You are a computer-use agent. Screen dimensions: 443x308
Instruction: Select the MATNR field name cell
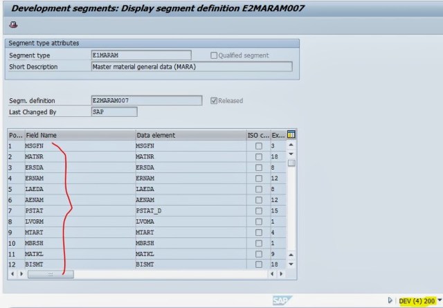point(80,157)
